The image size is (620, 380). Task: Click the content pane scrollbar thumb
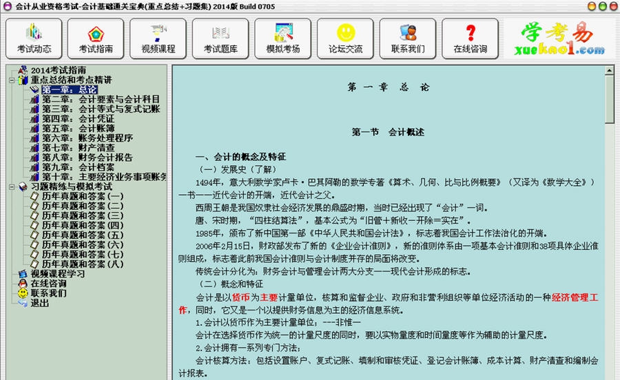(x=610, y=100)
